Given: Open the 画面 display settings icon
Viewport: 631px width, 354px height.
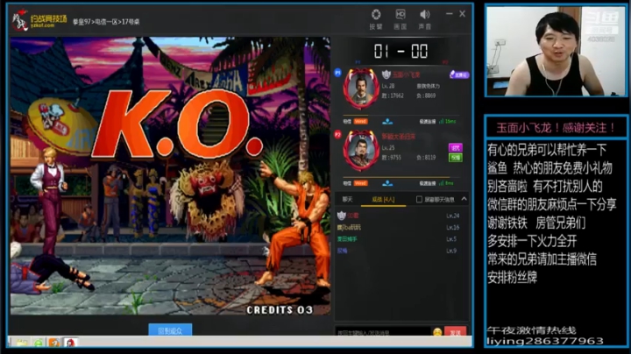Looking at the screenshot, I should tap(400, 15).
